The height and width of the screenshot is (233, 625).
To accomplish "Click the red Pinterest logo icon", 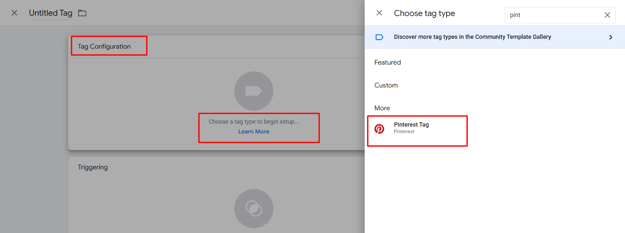I will [379, 129].
